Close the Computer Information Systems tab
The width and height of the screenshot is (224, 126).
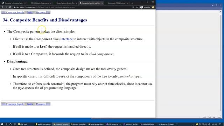[25, 3]
